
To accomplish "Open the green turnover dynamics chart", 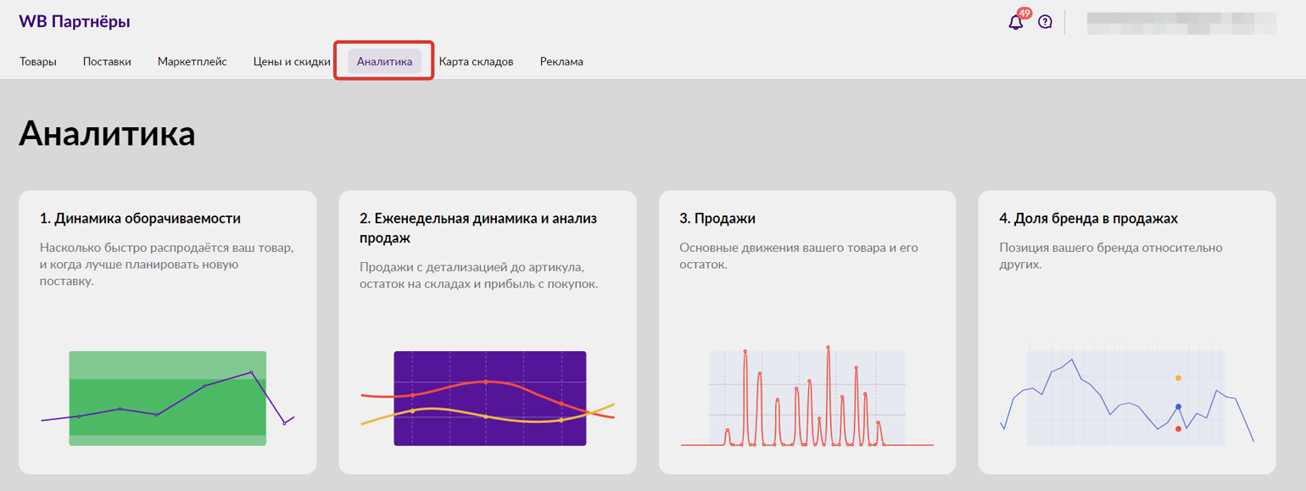I will 167,398.
